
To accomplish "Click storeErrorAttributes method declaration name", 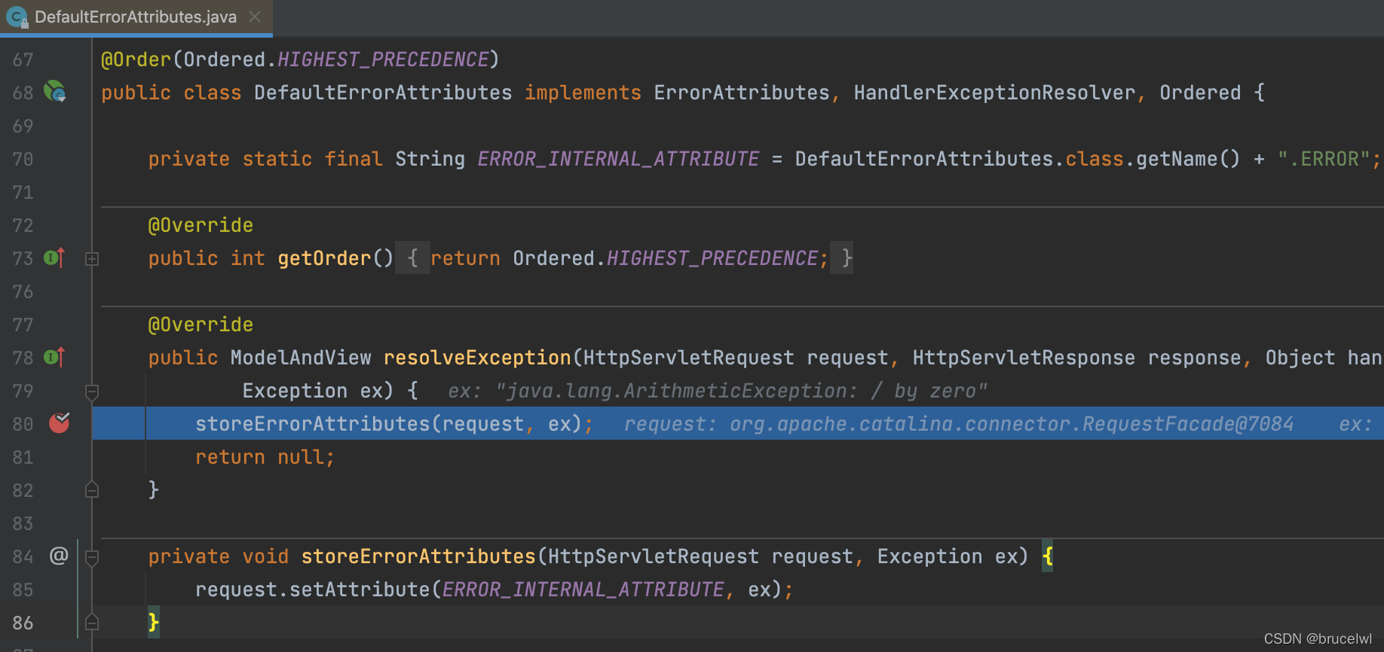I will coord(418,556).
